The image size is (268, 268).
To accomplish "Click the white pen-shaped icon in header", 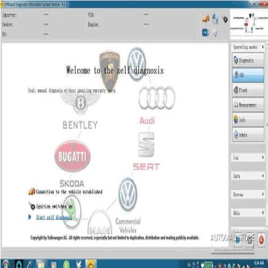I will [x=215, y=33].
